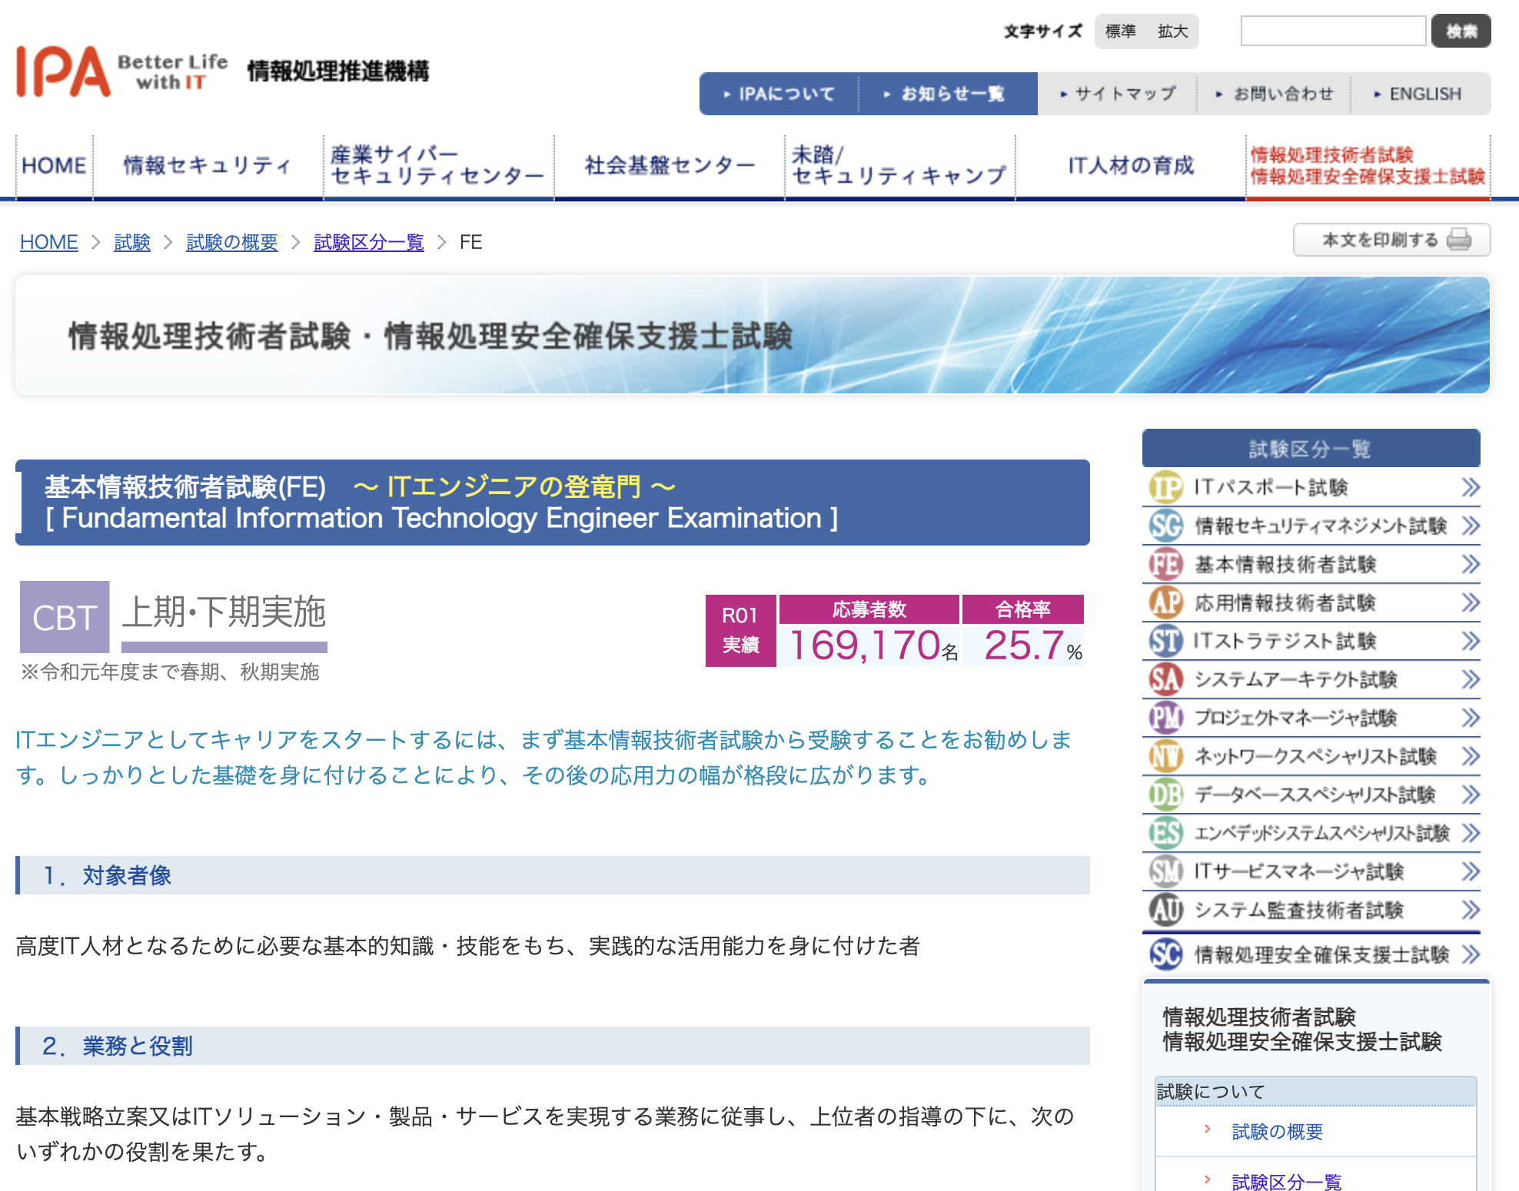Open 産業サイバーセキュリティセンター tab

pos(438,166)
